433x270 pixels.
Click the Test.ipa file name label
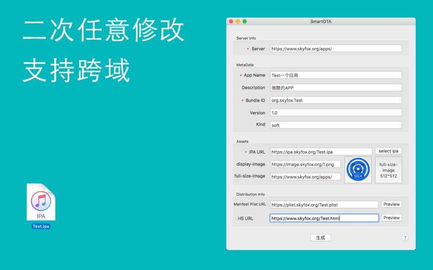tap(41, 226)
